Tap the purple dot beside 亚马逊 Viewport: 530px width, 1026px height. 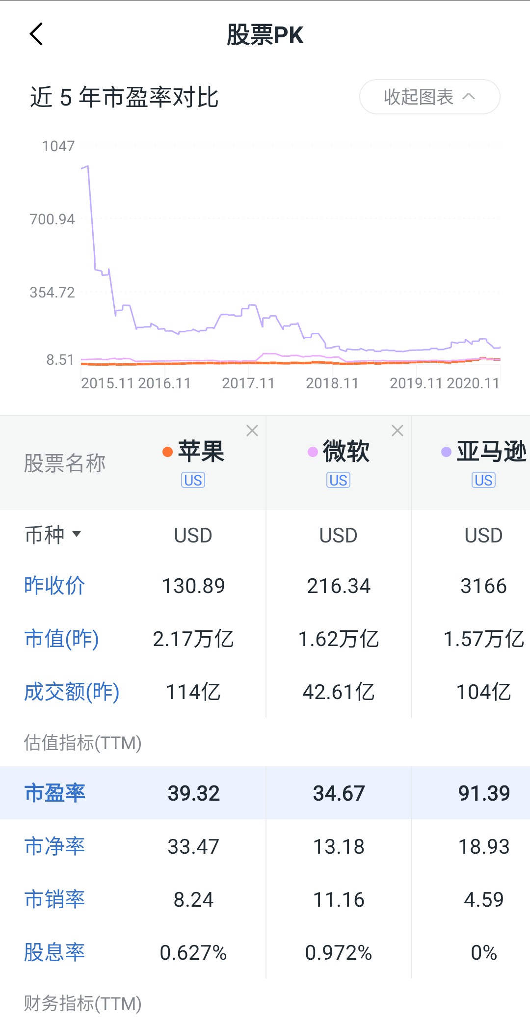coord(446,452)
